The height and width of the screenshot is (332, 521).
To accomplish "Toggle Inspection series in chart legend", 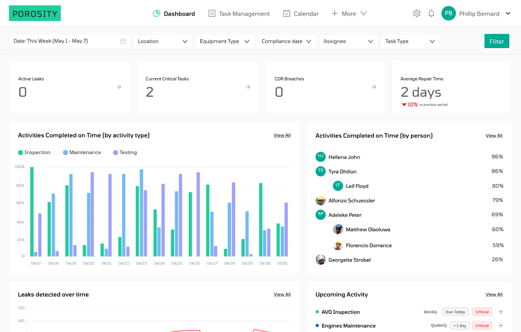I will (34, 153).
